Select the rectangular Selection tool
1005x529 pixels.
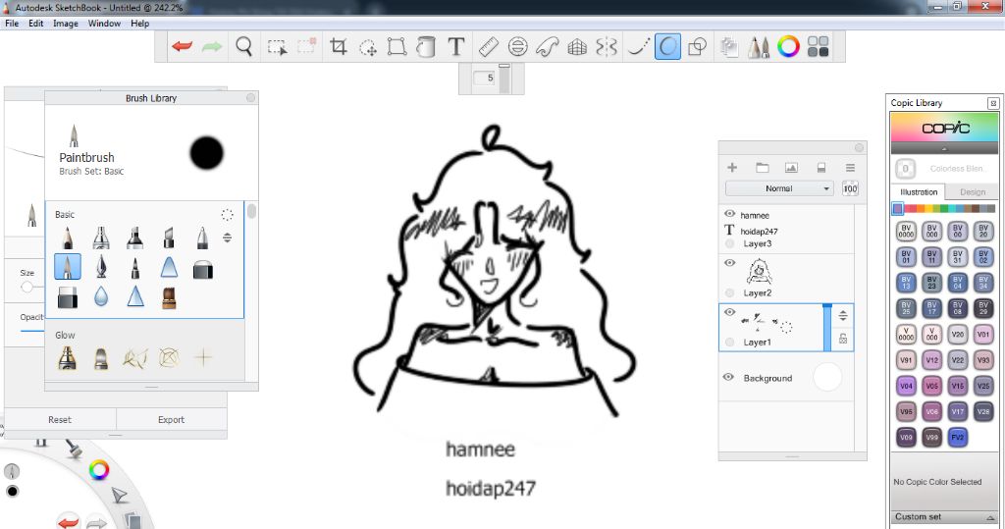pyautogui.click(x=277, y=47)
